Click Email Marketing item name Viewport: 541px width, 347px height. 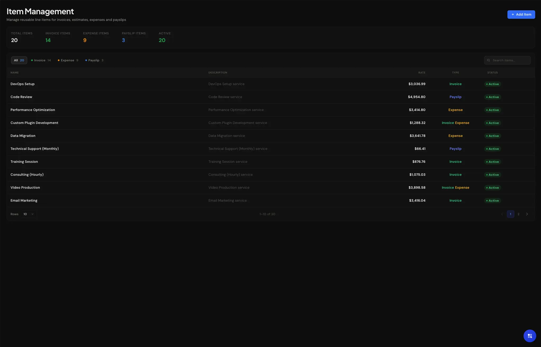(x=24, y=201)
